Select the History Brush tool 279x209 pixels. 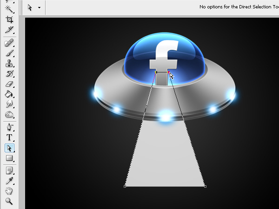coord(9,73)
